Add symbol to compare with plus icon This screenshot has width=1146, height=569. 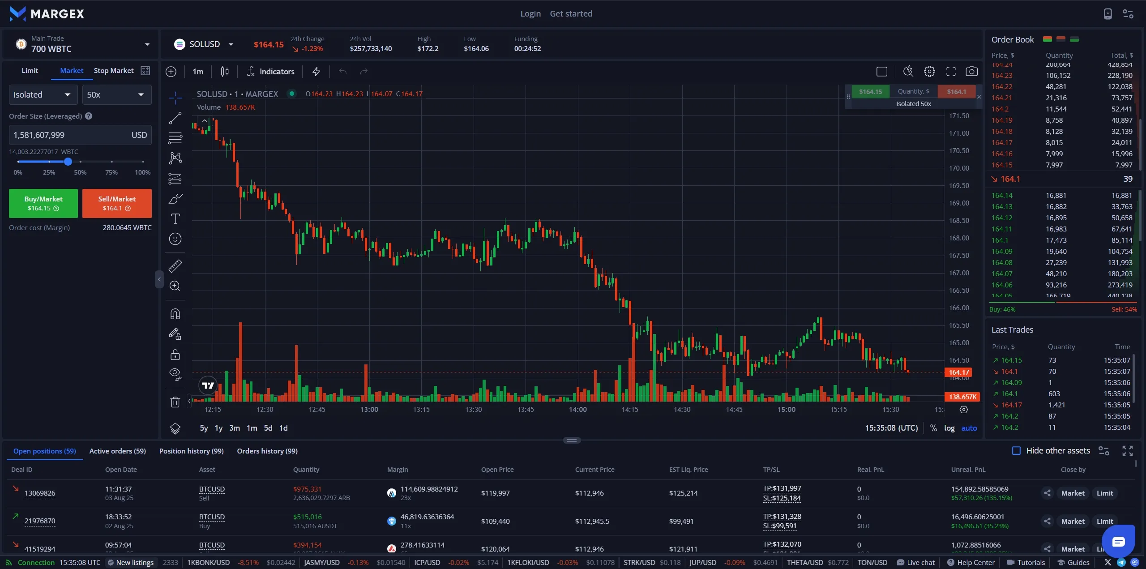[171, 72]
